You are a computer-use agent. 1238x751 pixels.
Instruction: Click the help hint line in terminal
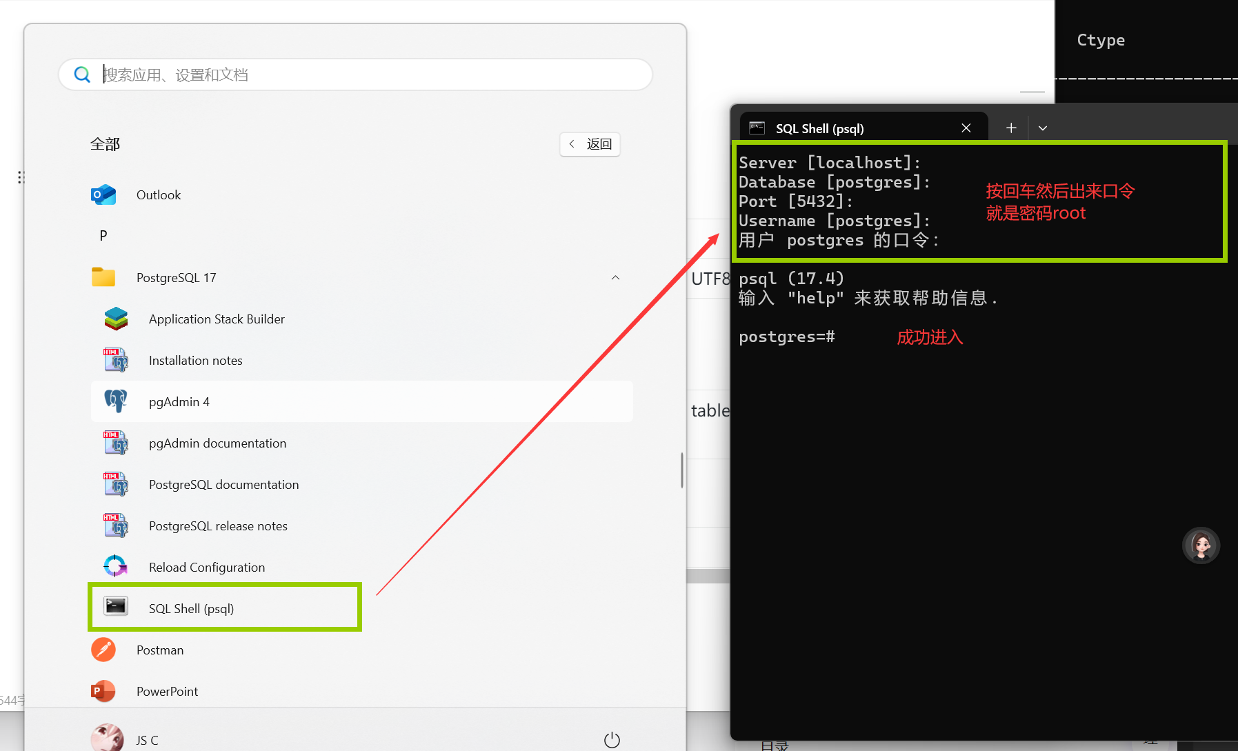[868, 298]
